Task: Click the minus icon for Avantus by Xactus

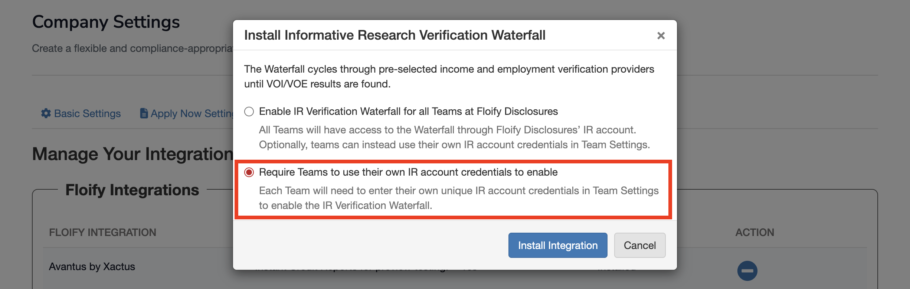Action: 747,270
